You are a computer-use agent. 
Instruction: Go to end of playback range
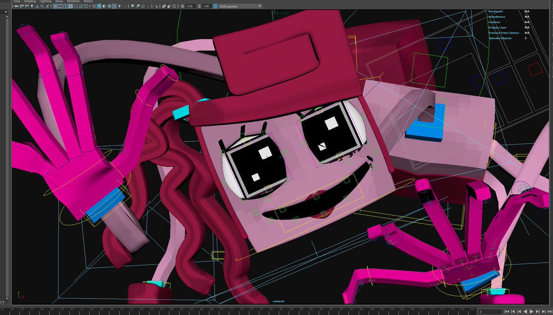(550, 312)
